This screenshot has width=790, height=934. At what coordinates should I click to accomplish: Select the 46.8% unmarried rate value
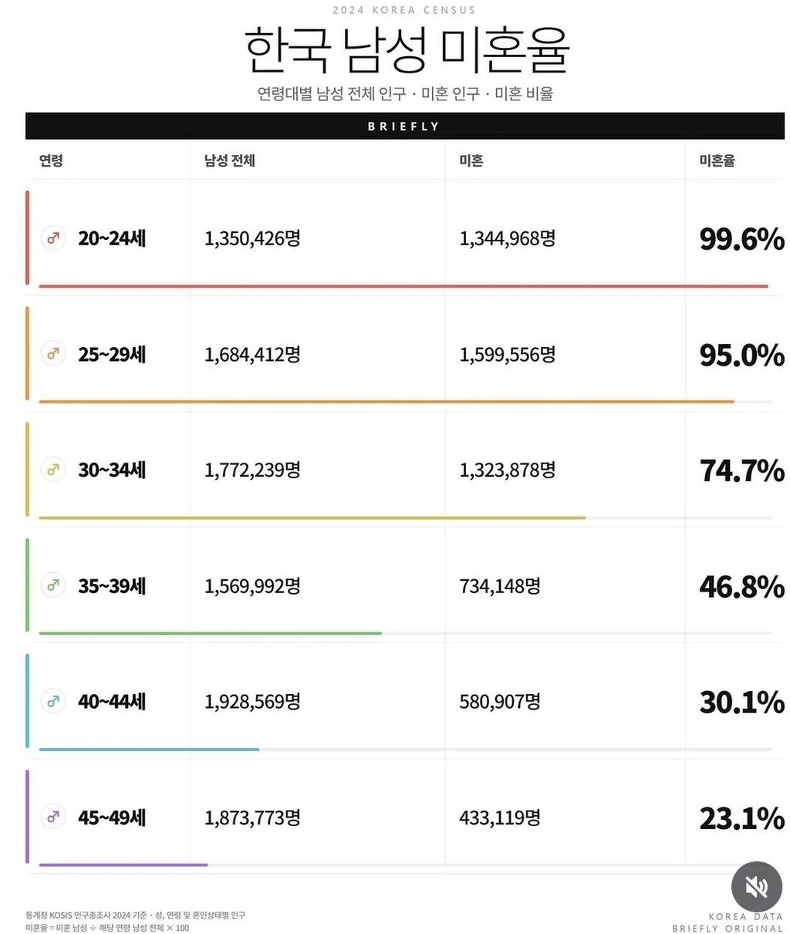click(742, 587)
